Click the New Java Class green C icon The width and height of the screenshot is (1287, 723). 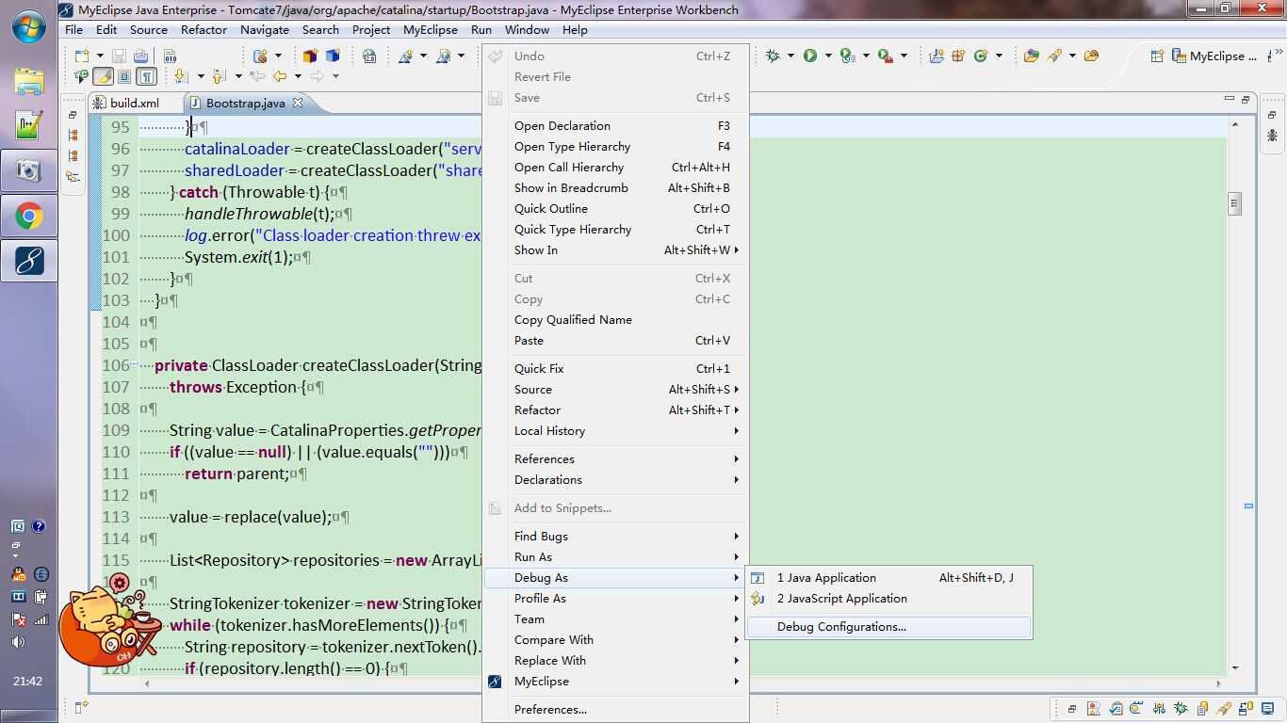coord(981,56)
